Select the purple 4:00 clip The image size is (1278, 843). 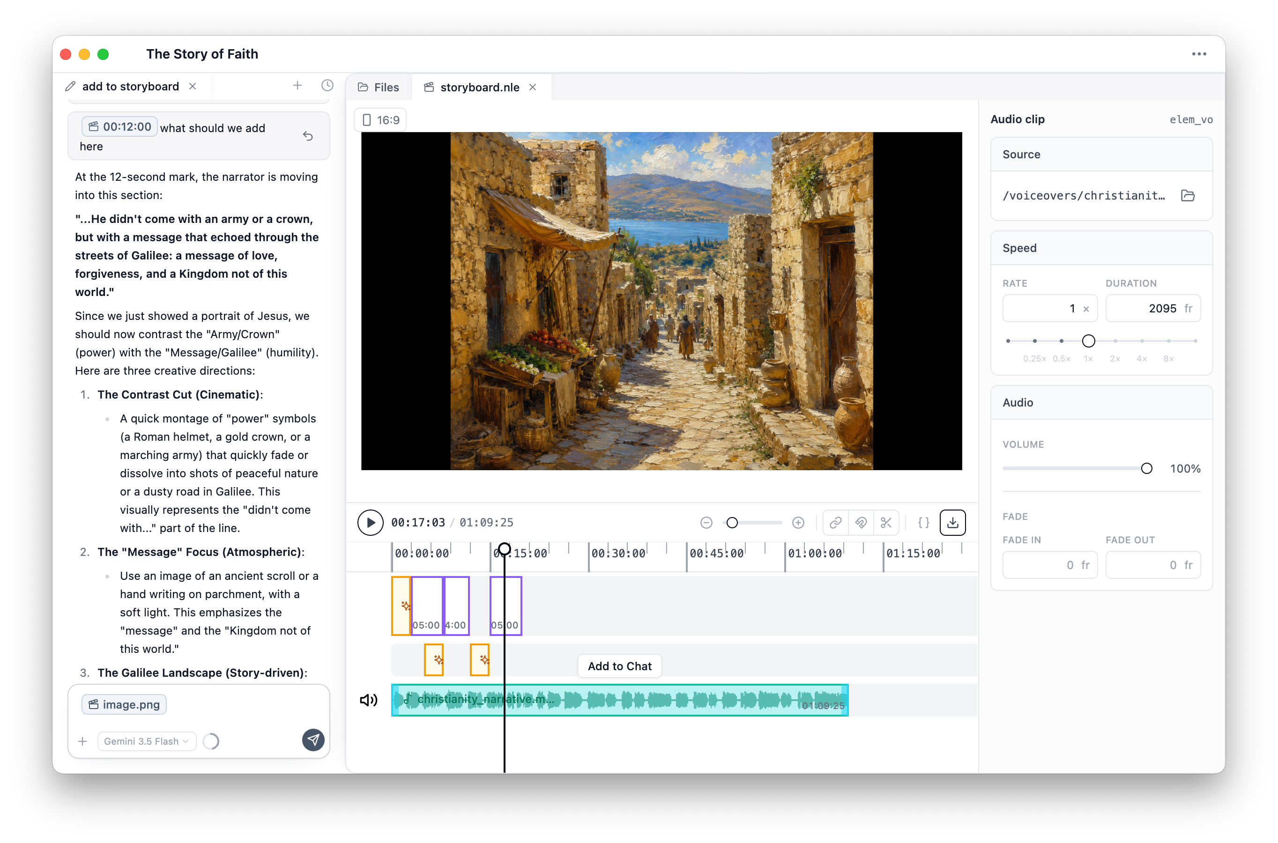pos(456,606)
